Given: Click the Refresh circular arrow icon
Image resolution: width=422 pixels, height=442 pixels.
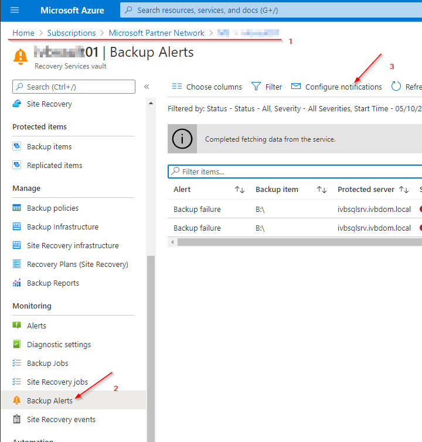Looking at the screenshot, I should point(396,86).
